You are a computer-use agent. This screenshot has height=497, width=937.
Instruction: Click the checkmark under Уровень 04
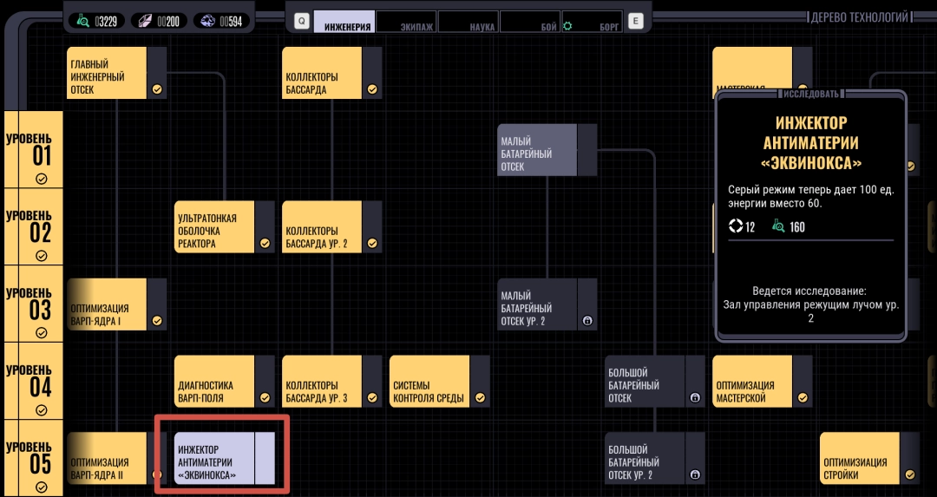pos(42,410)
